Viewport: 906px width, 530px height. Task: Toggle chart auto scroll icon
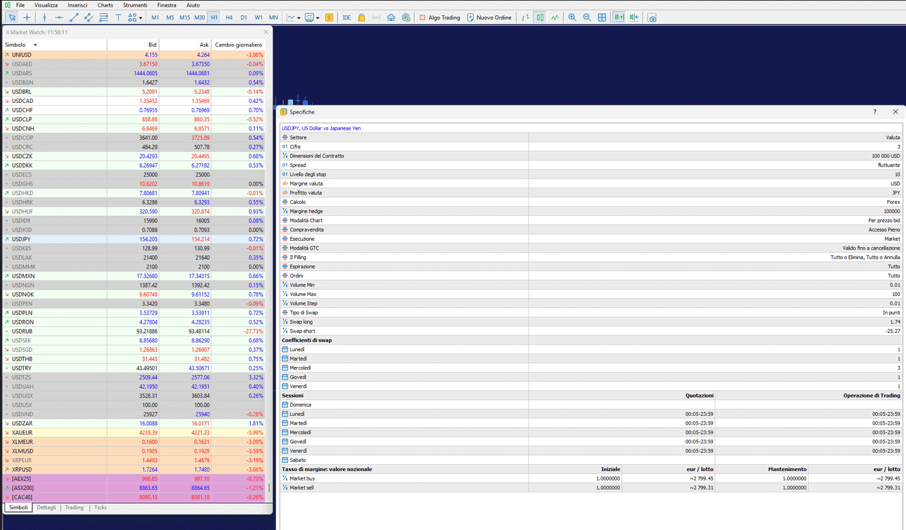619,18
